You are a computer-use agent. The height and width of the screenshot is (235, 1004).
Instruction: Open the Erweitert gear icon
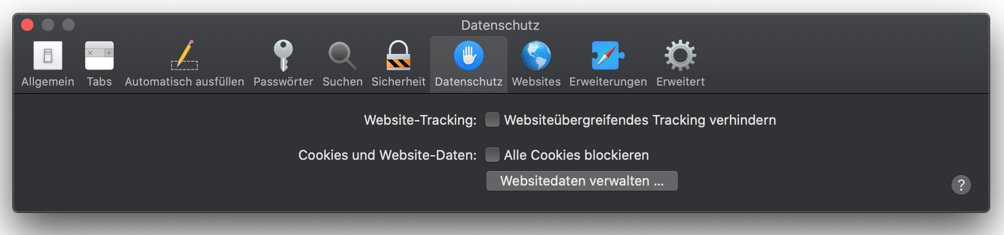coord(680,56)
